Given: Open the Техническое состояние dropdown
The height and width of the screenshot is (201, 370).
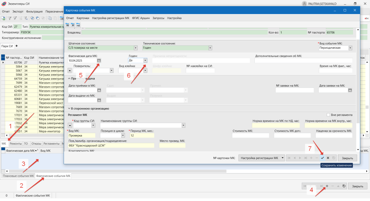Looking at the screenshot, I should (210, 48).
